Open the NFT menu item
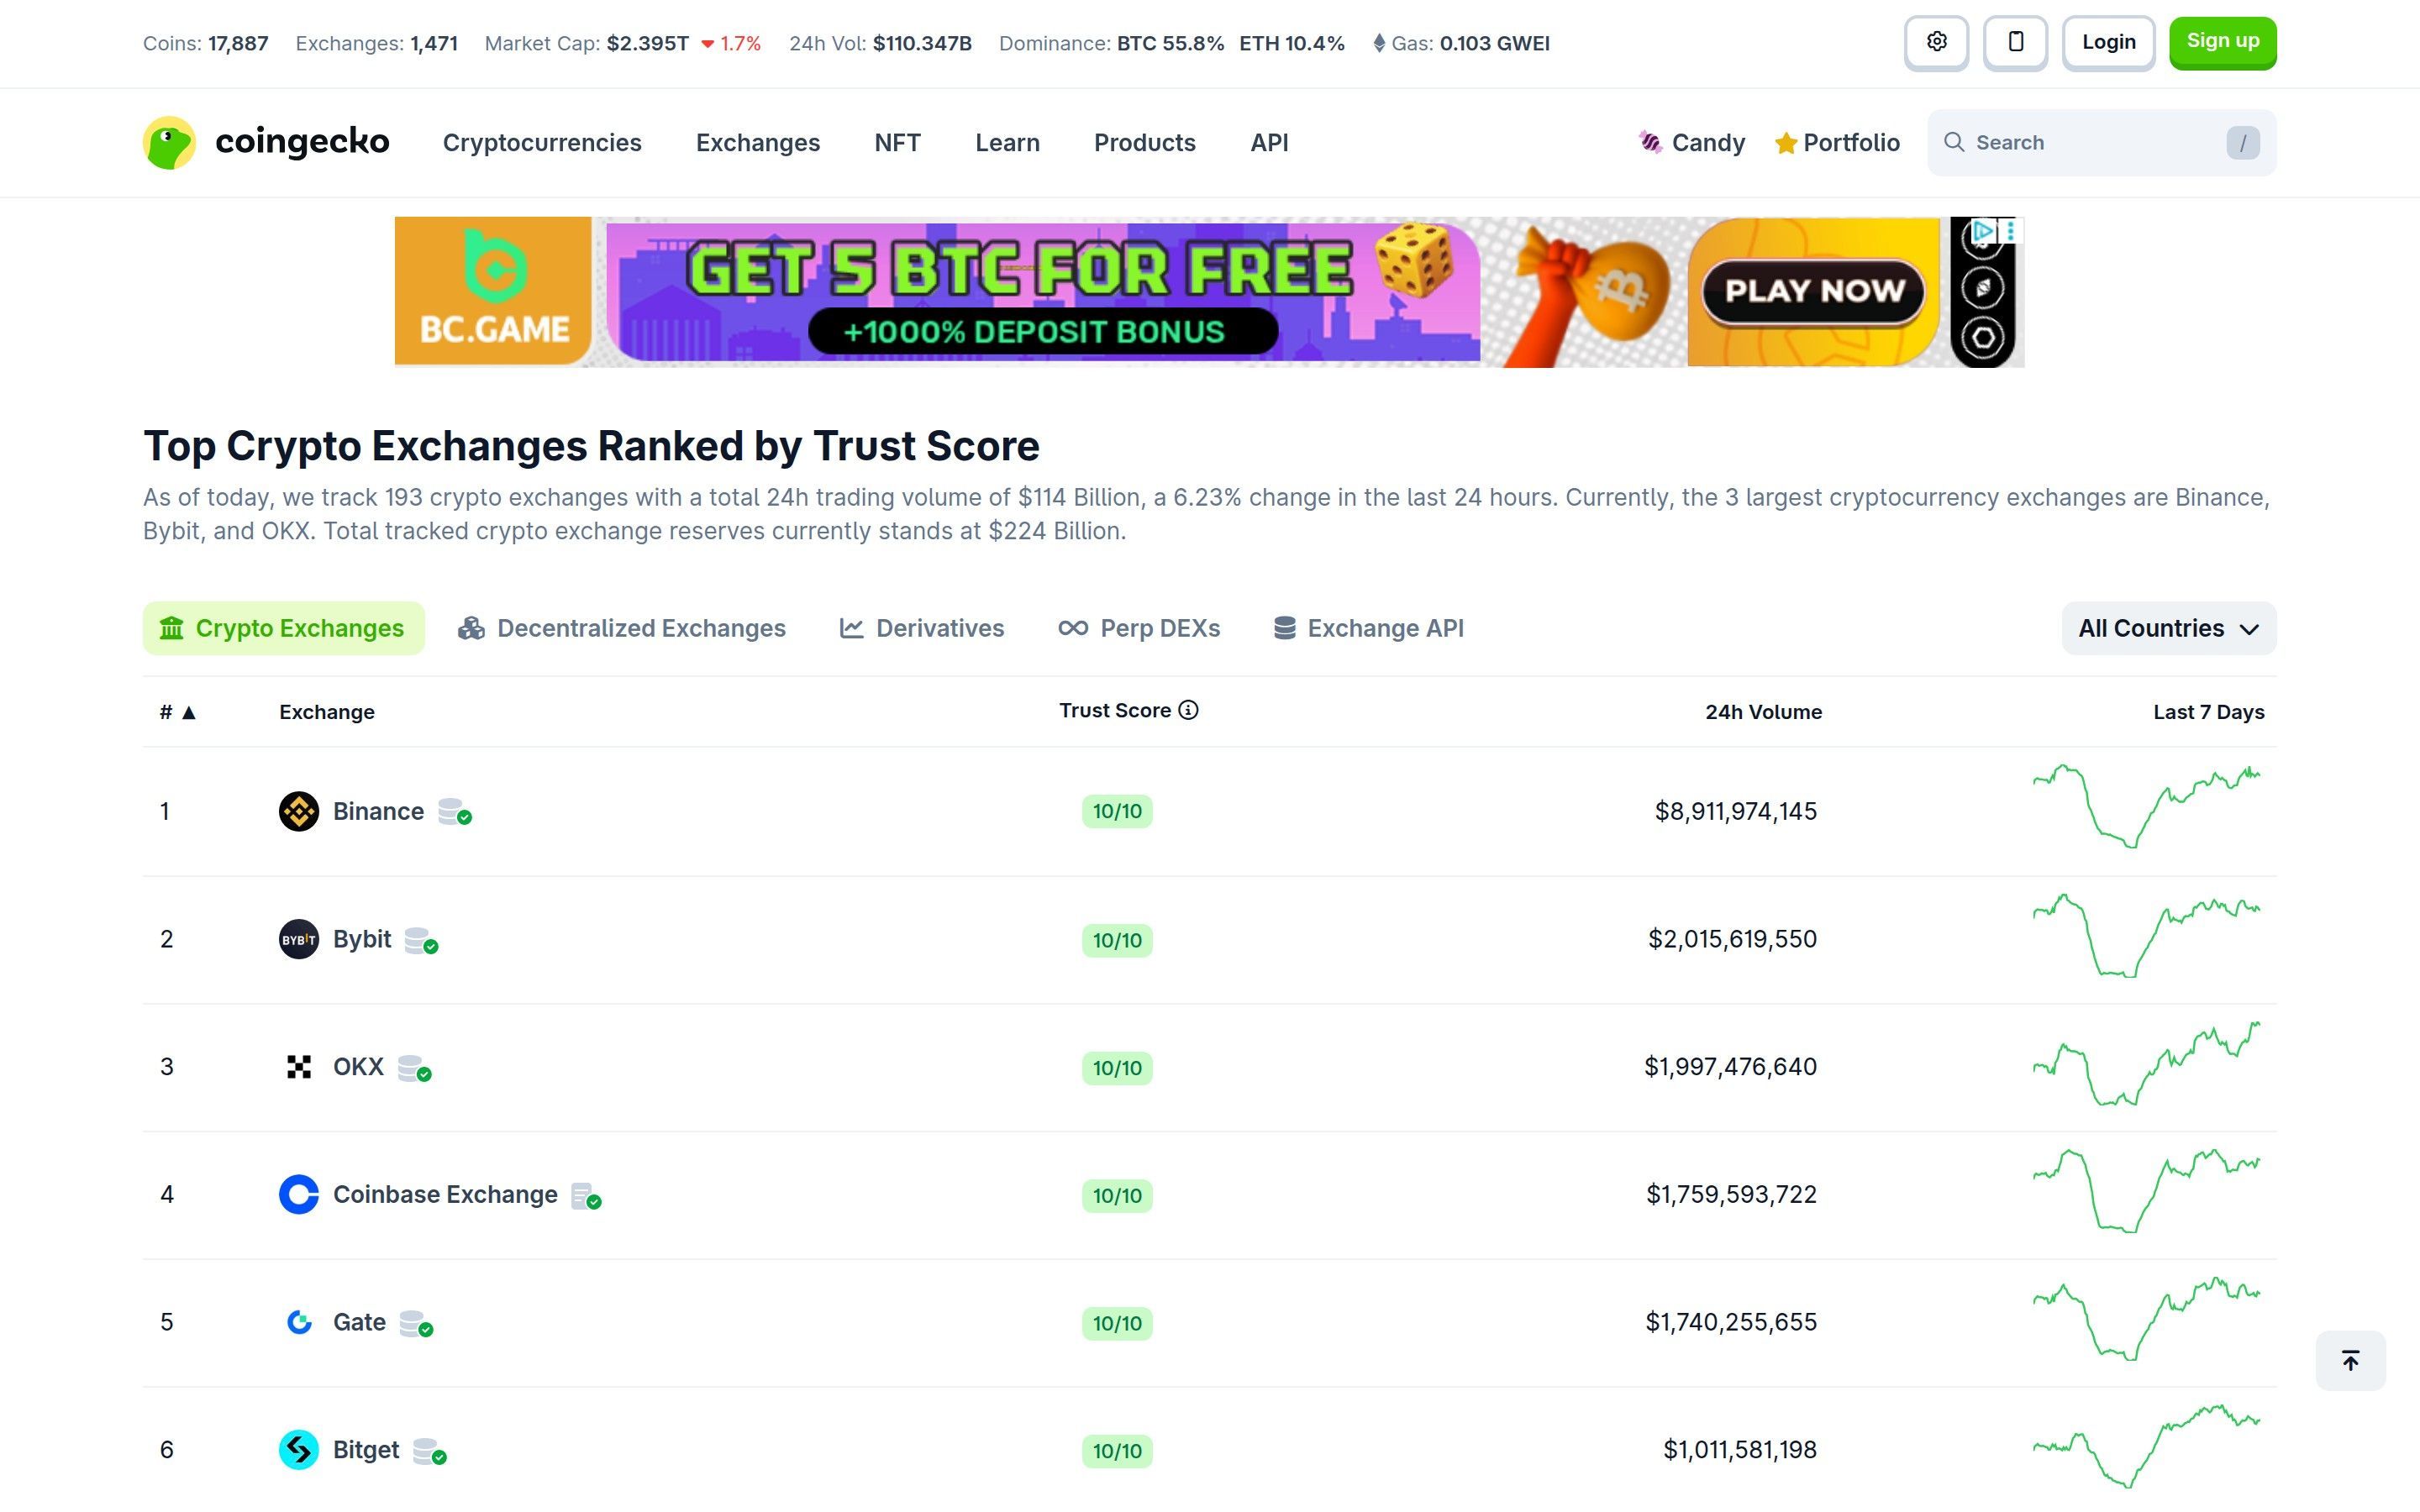Image resolution: width=2420 pixels, height=1512 pixels. coord(897,142)
